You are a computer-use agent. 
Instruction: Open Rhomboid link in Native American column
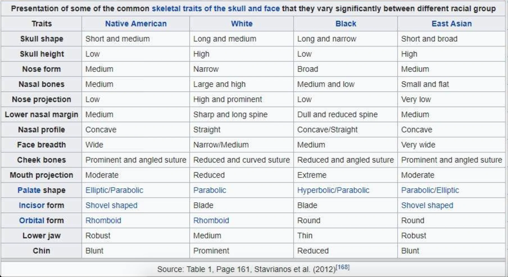tap(103, 220)
